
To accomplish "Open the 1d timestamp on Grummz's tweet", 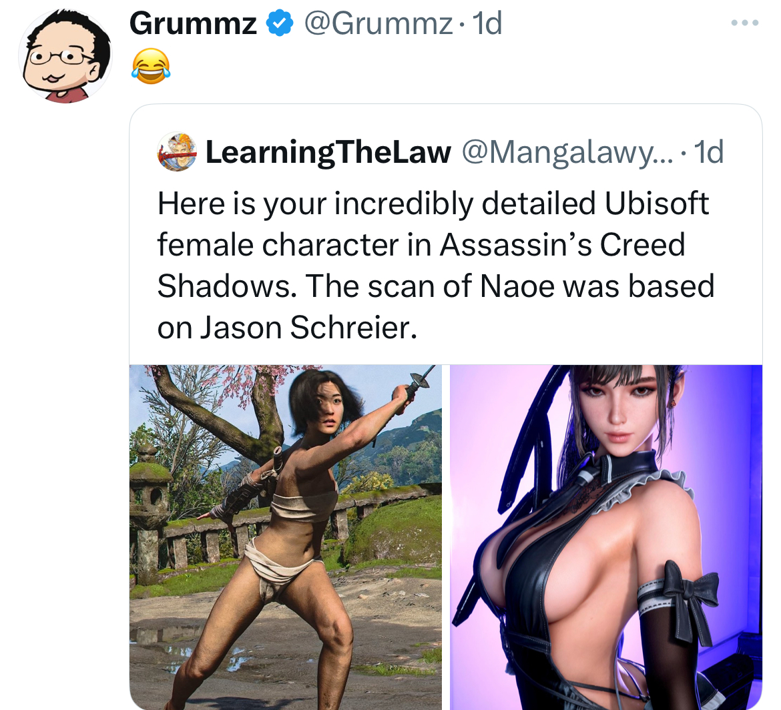I will (487, 23).
